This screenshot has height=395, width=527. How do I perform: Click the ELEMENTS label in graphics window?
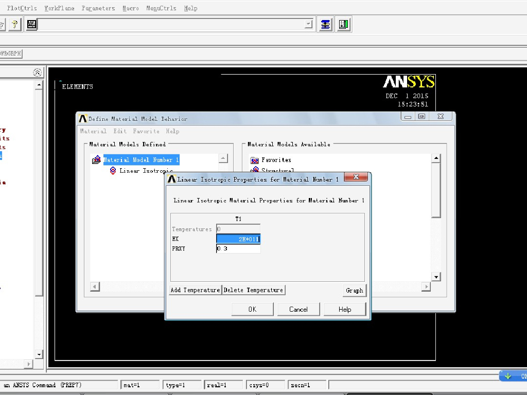click(x=77, y=86)
